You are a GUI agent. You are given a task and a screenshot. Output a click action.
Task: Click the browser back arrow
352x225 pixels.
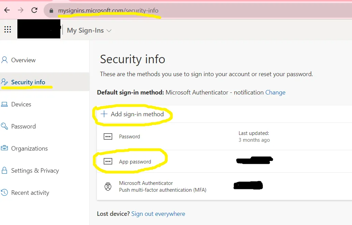(x=7, y=10)
